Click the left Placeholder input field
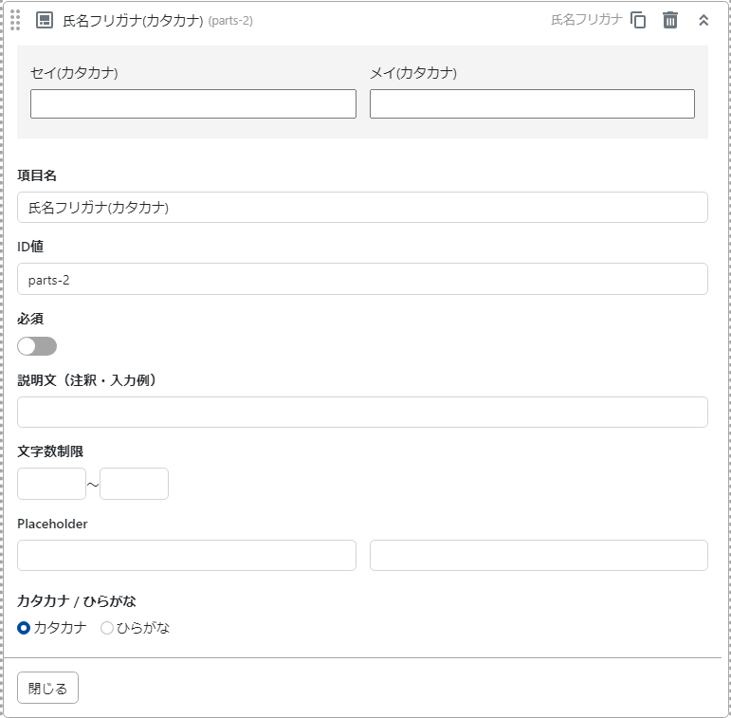731x718 pixels. [187, 556]
